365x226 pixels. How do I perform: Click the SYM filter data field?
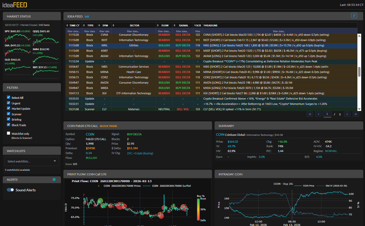[104, 31]
